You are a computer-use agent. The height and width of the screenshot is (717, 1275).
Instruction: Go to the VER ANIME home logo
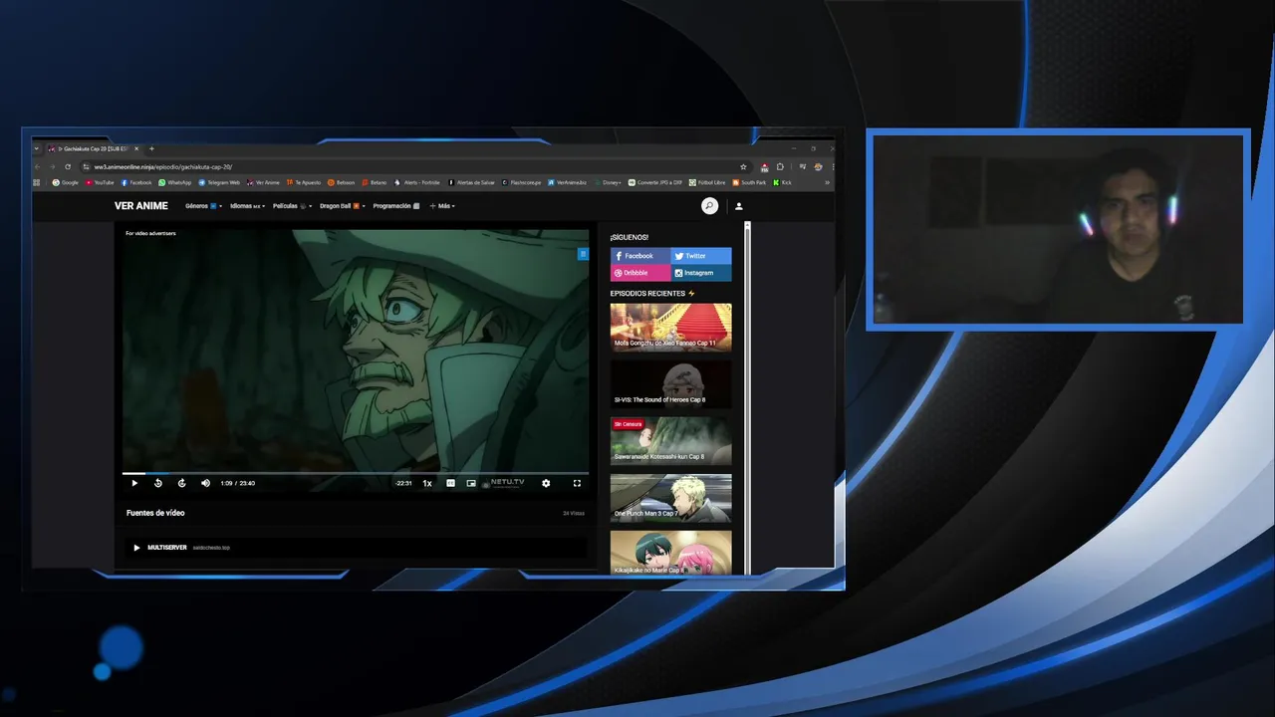141,206
